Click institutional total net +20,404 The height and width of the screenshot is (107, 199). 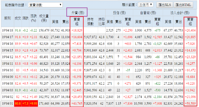pyautogui.click(x=190, y=30)
